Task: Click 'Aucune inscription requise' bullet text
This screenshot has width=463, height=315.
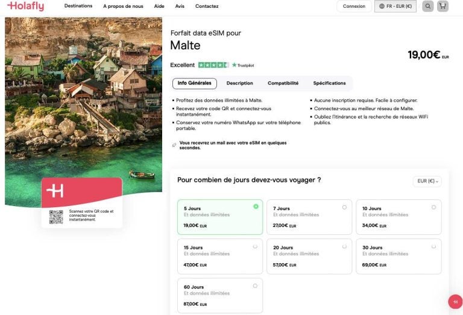Action: 365,100
